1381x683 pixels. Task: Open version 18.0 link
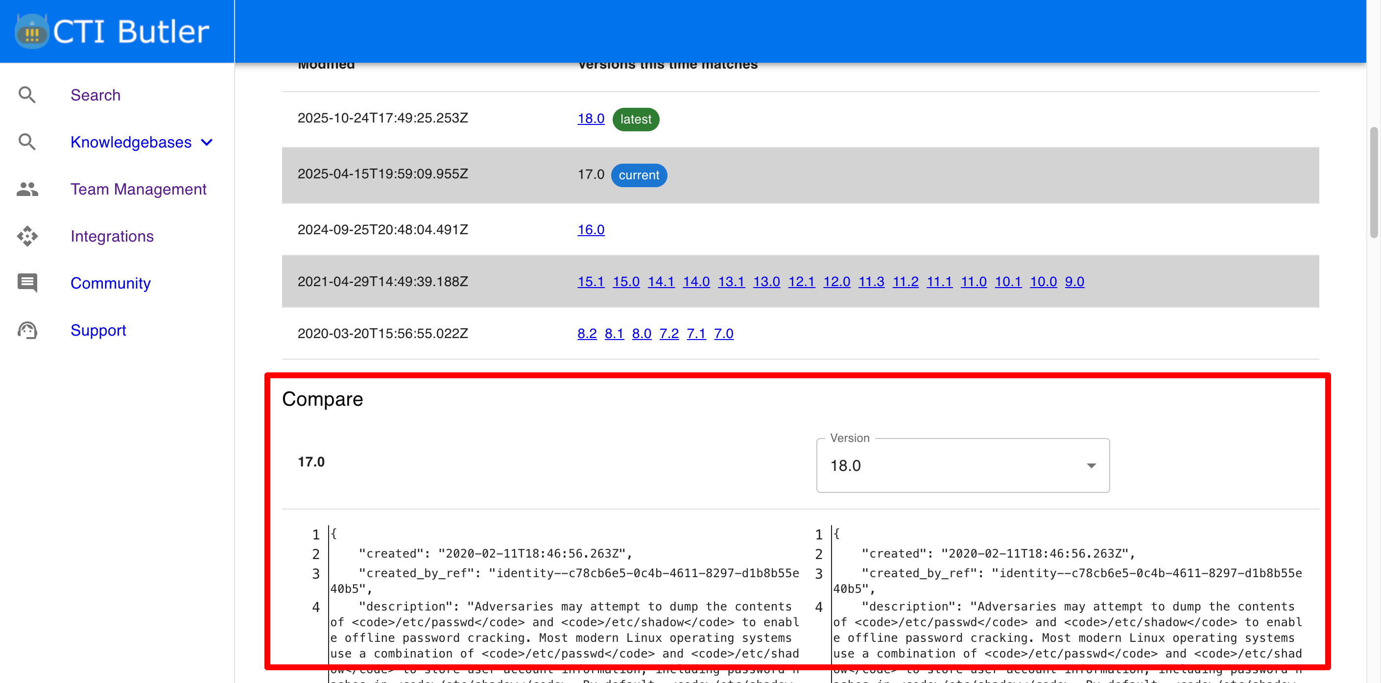coord(590,119)
